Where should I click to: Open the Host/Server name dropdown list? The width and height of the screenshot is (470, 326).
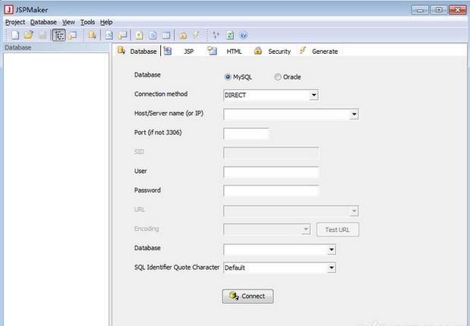354,114
